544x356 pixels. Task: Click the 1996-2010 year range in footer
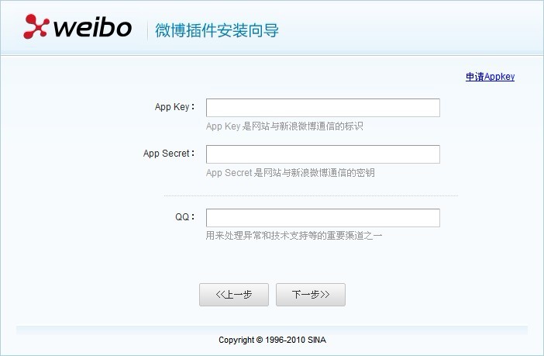point(285,340)
